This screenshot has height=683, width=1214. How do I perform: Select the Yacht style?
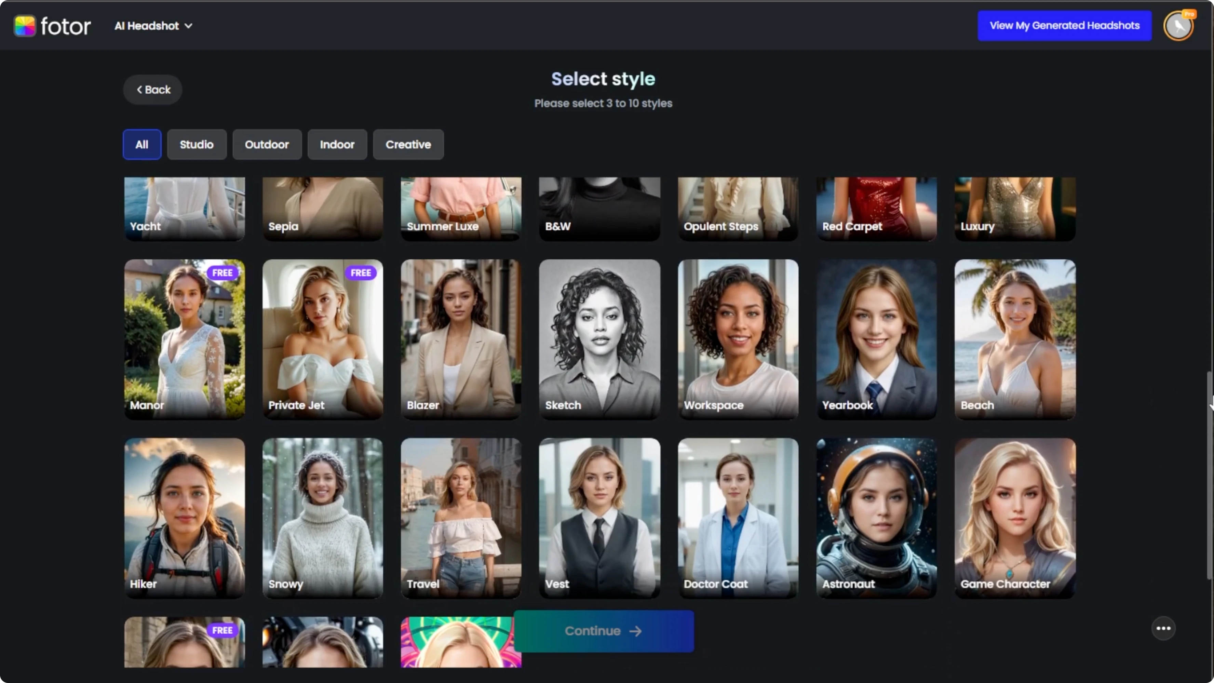pyautogui.click(x=184, y=209)
